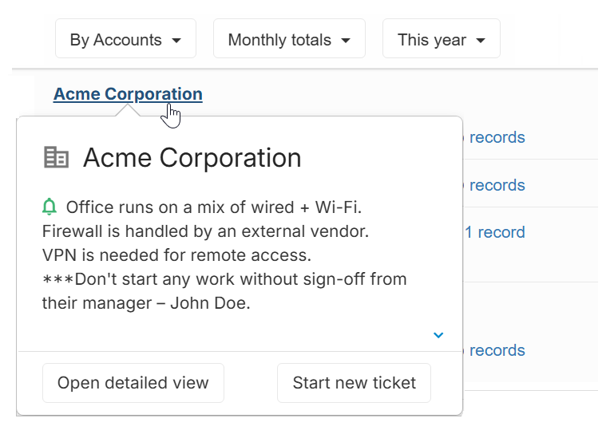Screen dimensions: 614x434
Task: Open the '1 record' link
Action: (x=495, y=232)
